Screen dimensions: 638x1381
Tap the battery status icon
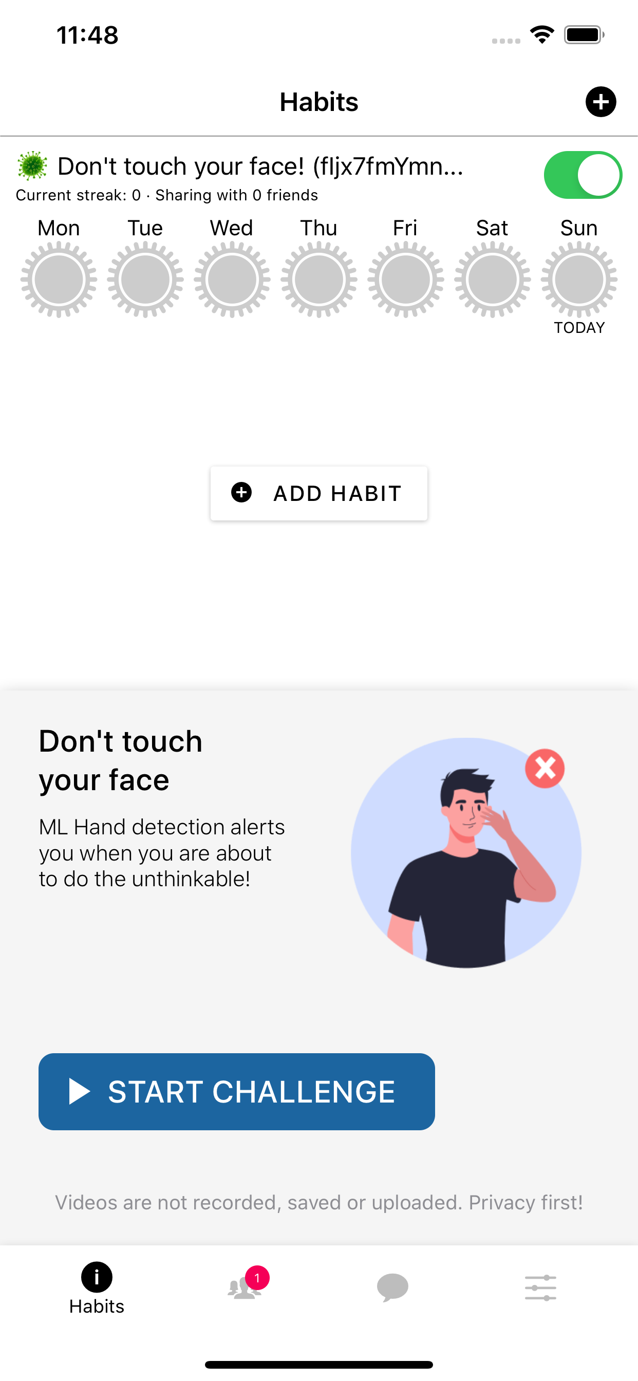coord(584,35)
